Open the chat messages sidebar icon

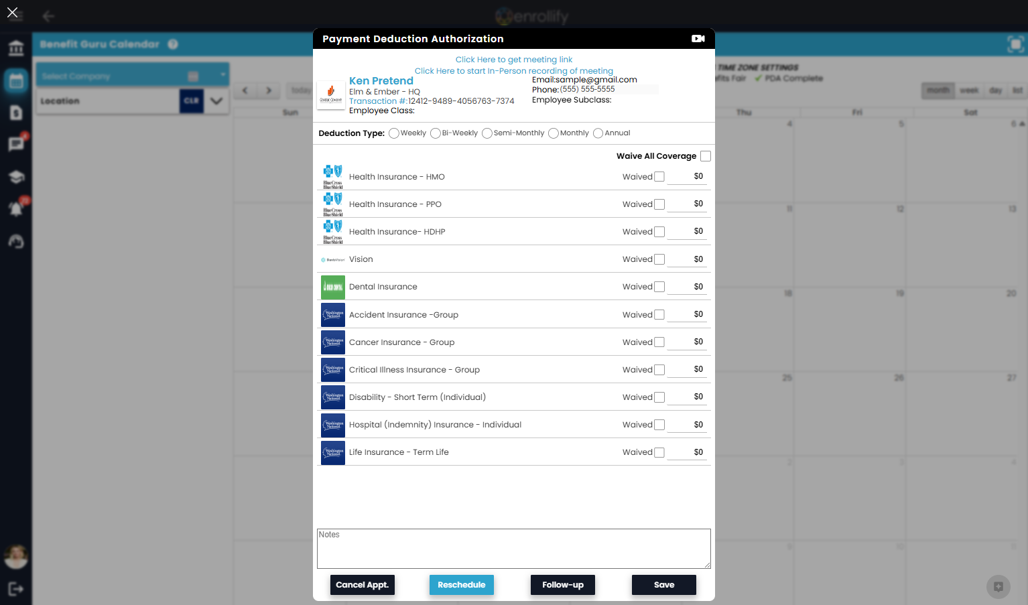tap(16, 143)
